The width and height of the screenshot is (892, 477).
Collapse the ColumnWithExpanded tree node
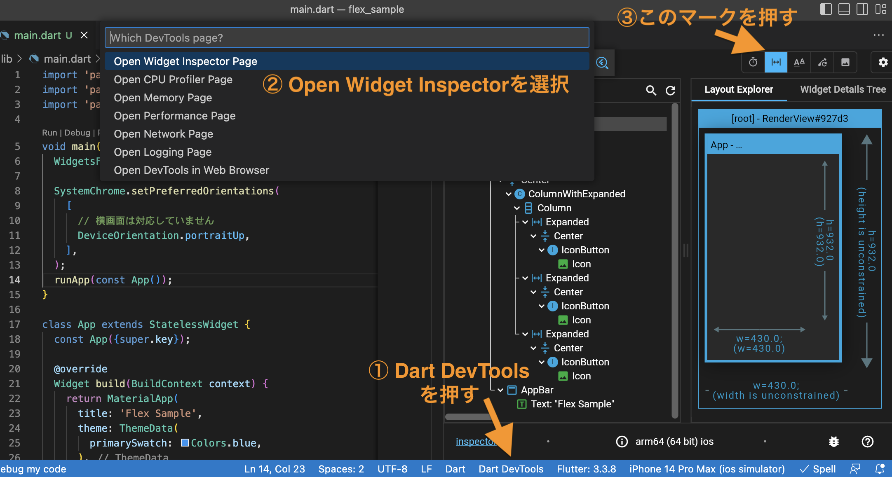coord(509,194)
